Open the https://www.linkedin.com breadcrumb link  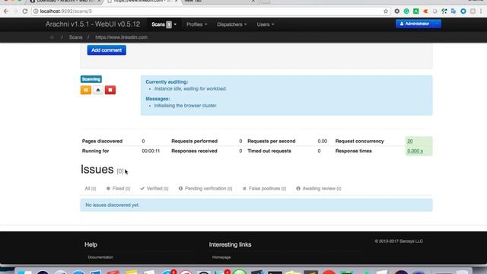click(122, 37)
